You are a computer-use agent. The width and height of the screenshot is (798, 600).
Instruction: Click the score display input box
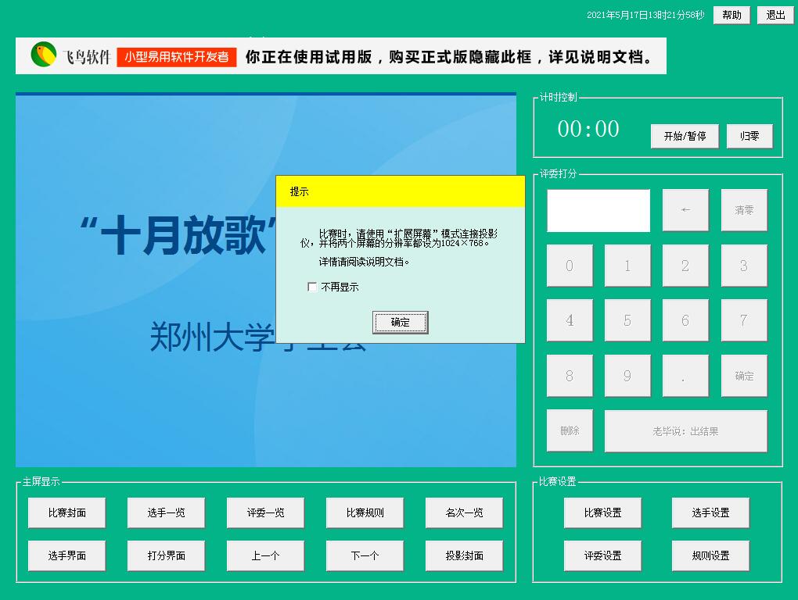click(x=598, y=210)
